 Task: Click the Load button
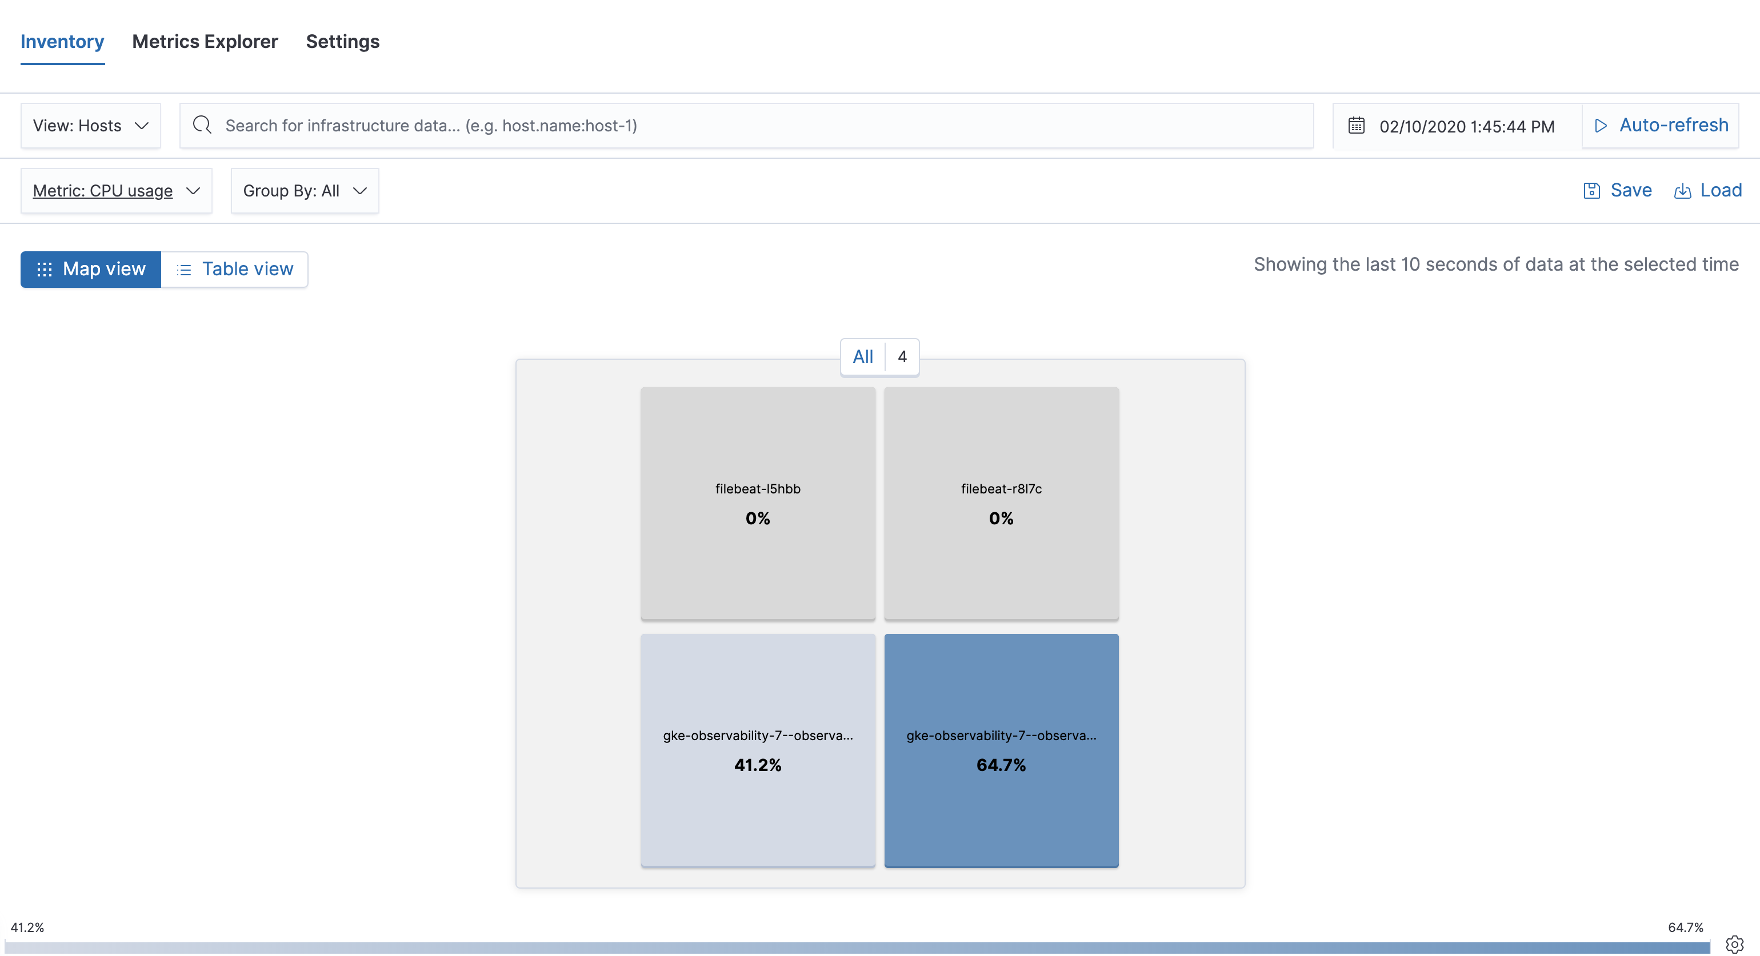pyautogui.click(x=1708, y=190)
